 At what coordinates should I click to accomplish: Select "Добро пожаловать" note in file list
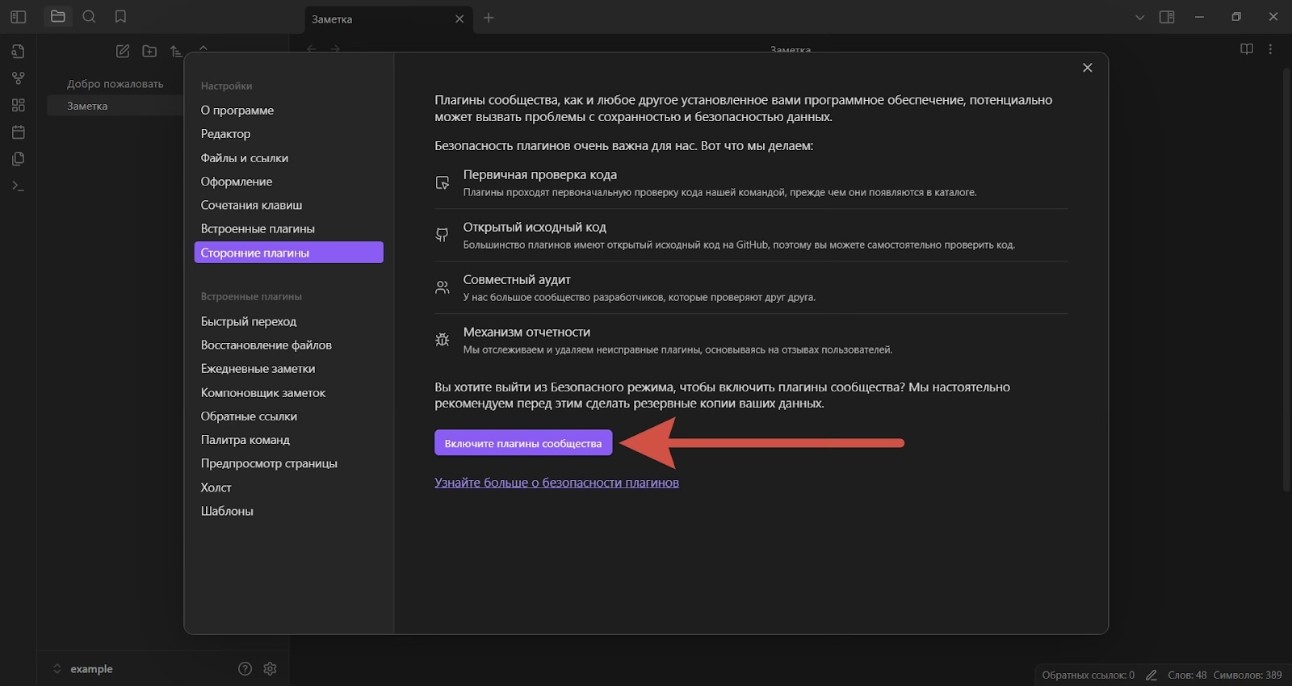pyautogui.click(x=115, y=84)
